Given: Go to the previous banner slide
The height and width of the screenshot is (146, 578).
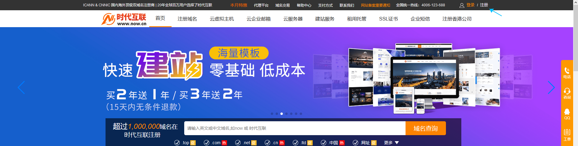Looking at the screenshot, I should [x=21, y=87].
